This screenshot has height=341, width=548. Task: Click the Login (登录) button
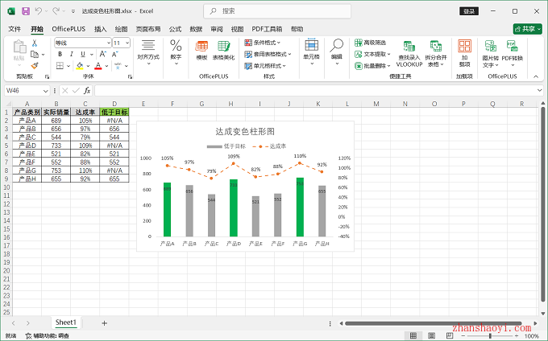469,11
